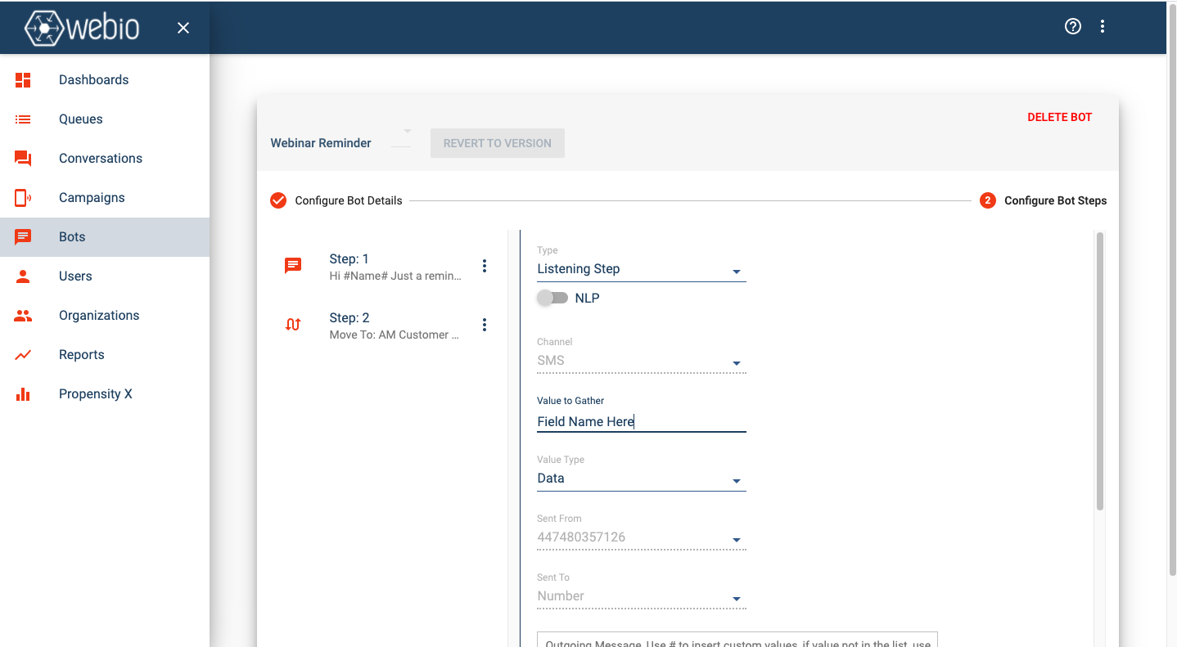Click the Webio logo
Image resolution: width=1177 pixels, height=647 pixels.
tap(82, 27)
